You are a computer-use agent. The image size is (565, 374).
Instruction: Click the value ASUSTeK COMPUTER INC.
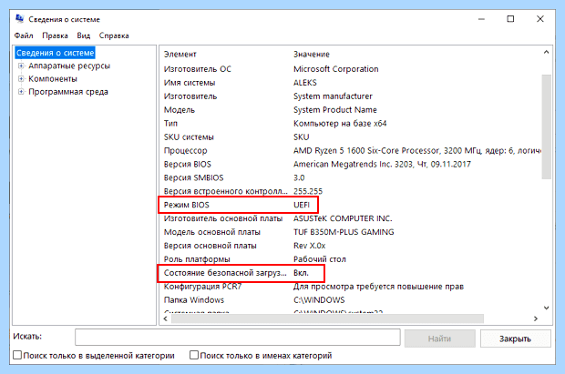click(343, 219)
